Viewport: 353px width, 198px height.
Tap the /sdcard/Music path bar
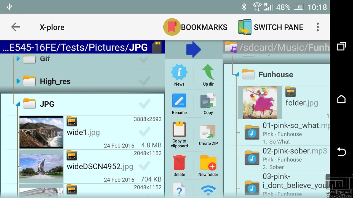[x=276, y=47]
